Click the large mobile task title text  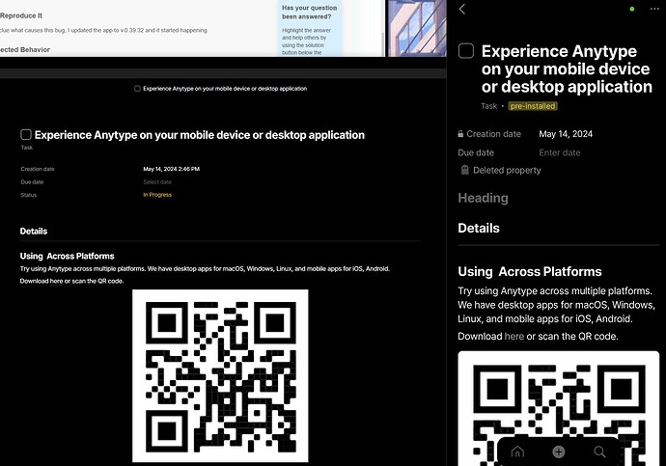tap(567, 69)
